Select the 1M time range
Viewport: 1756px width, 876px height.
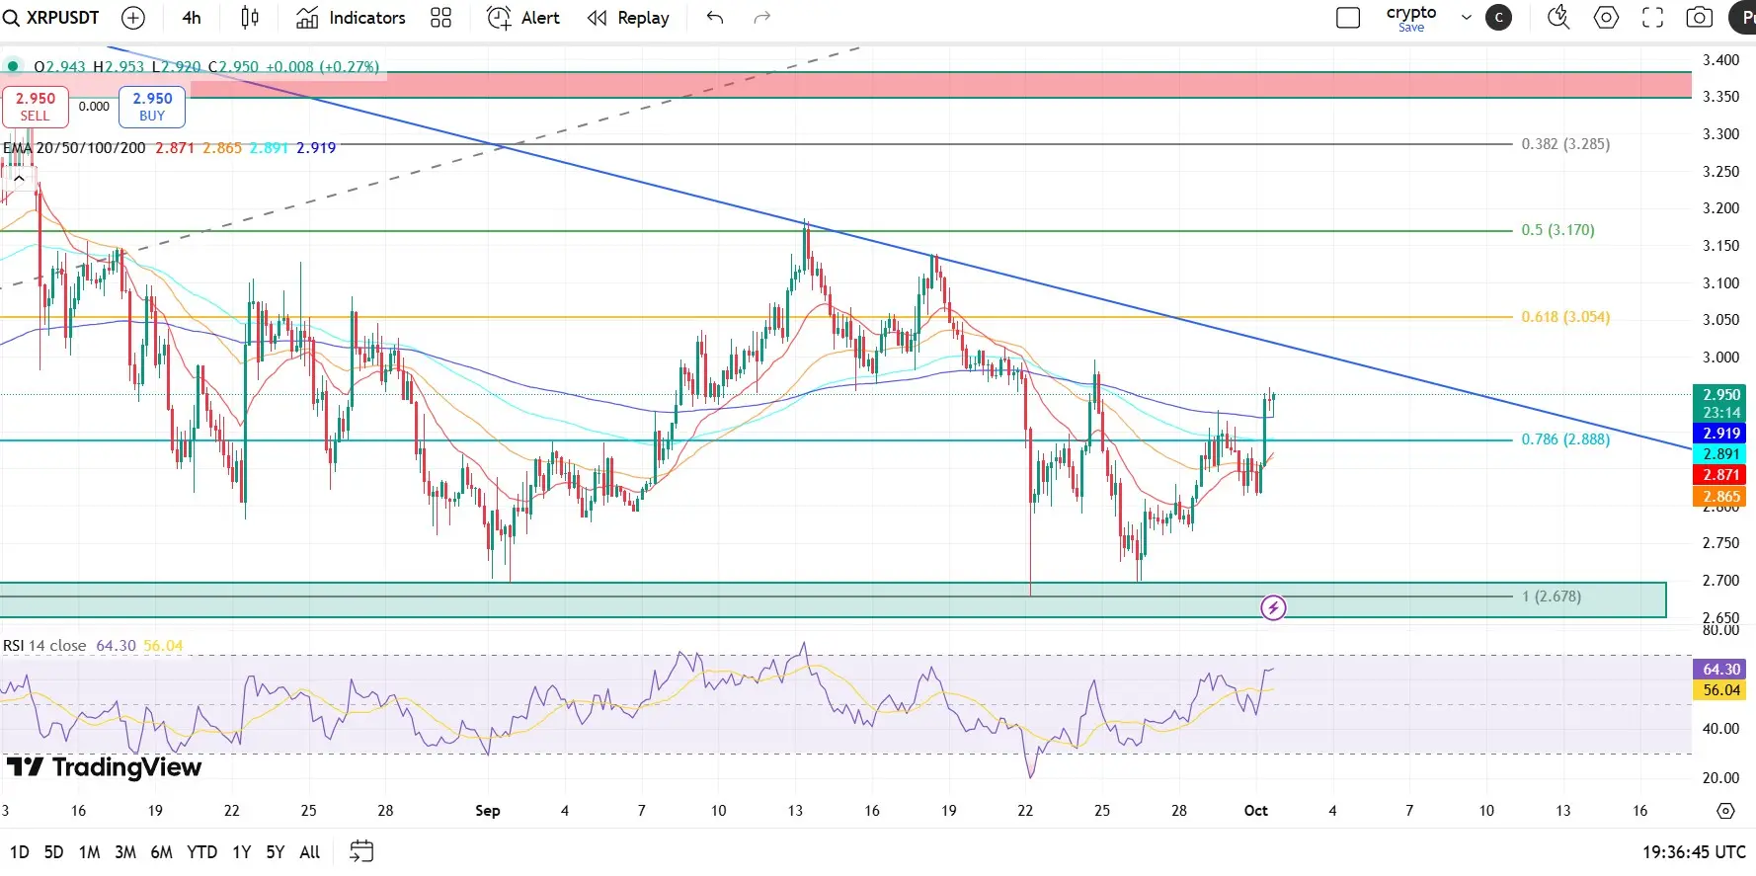(89, 851)
